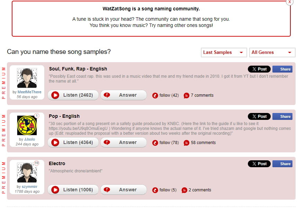
Task: Open MeetMeThere's user profile link
Action: (29, 92)
